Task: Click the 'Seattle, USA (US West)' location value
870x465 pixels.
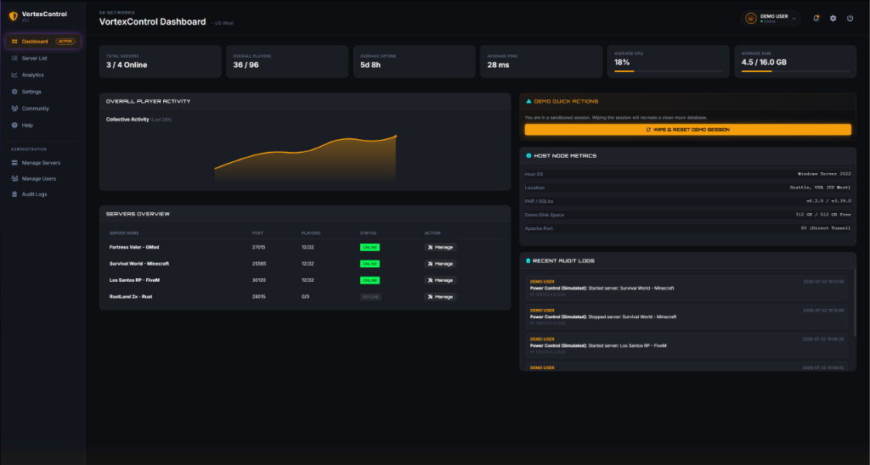Action: point(820,188)
